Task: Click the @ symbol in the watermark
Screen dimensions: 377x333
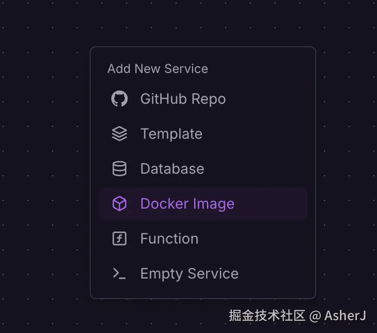Action: 315,316
